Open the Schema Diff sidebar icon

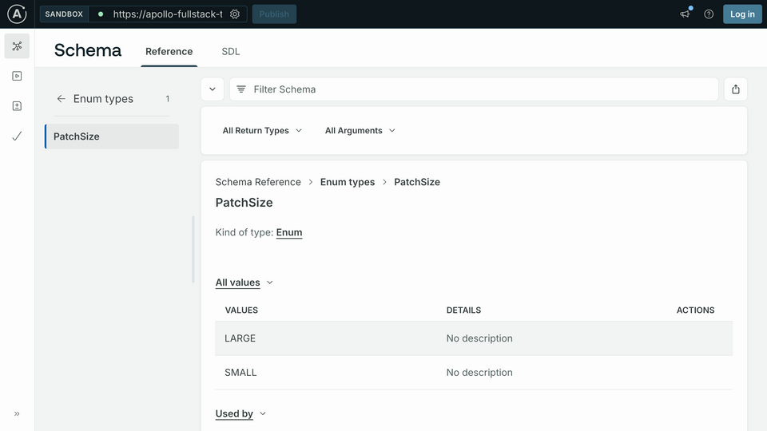(17, 106)
